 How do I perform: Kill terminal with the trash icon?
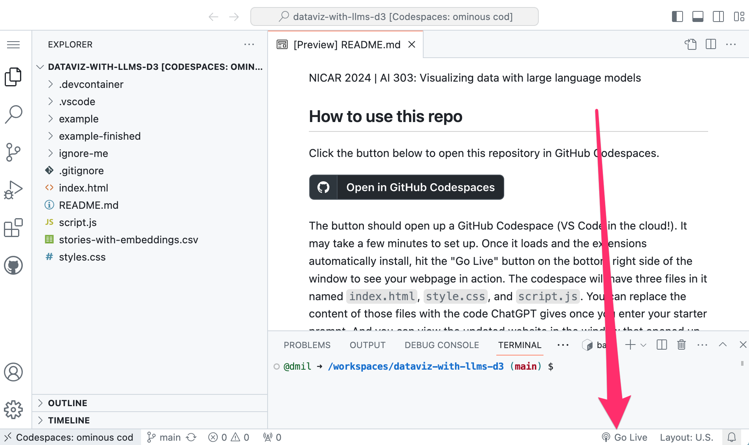pos(681,345)
